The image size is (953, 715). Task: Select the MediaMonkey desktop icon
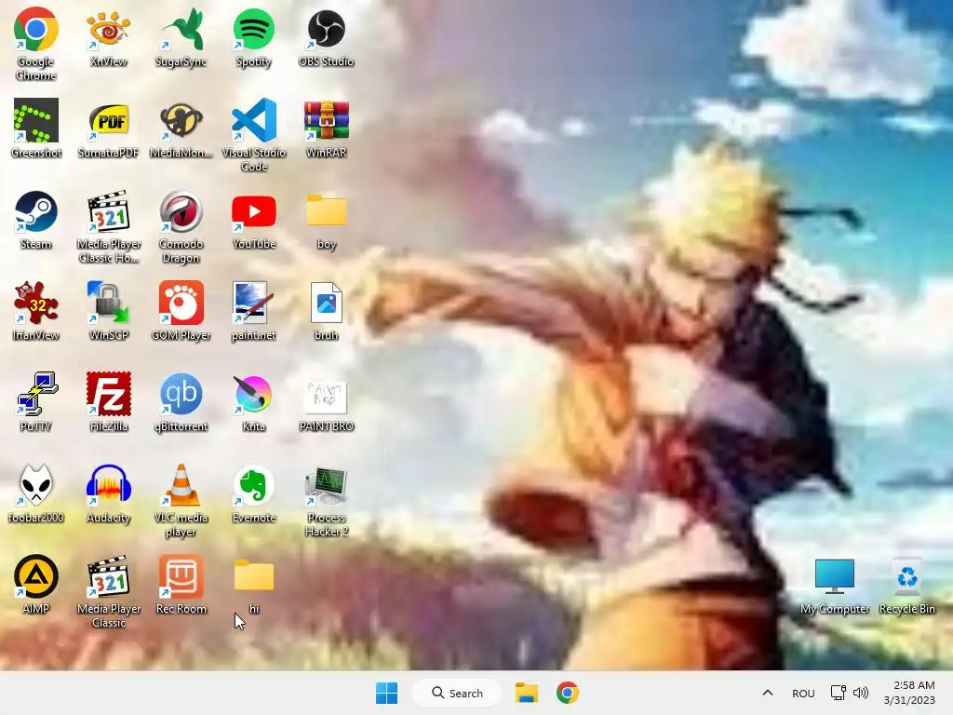[181, 120]
